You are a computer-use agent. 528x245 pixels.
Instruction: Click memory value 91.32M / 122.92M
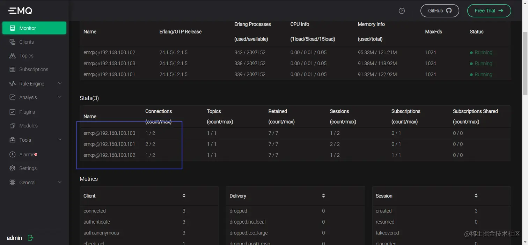pyautogui.click(x=377, y=74)
